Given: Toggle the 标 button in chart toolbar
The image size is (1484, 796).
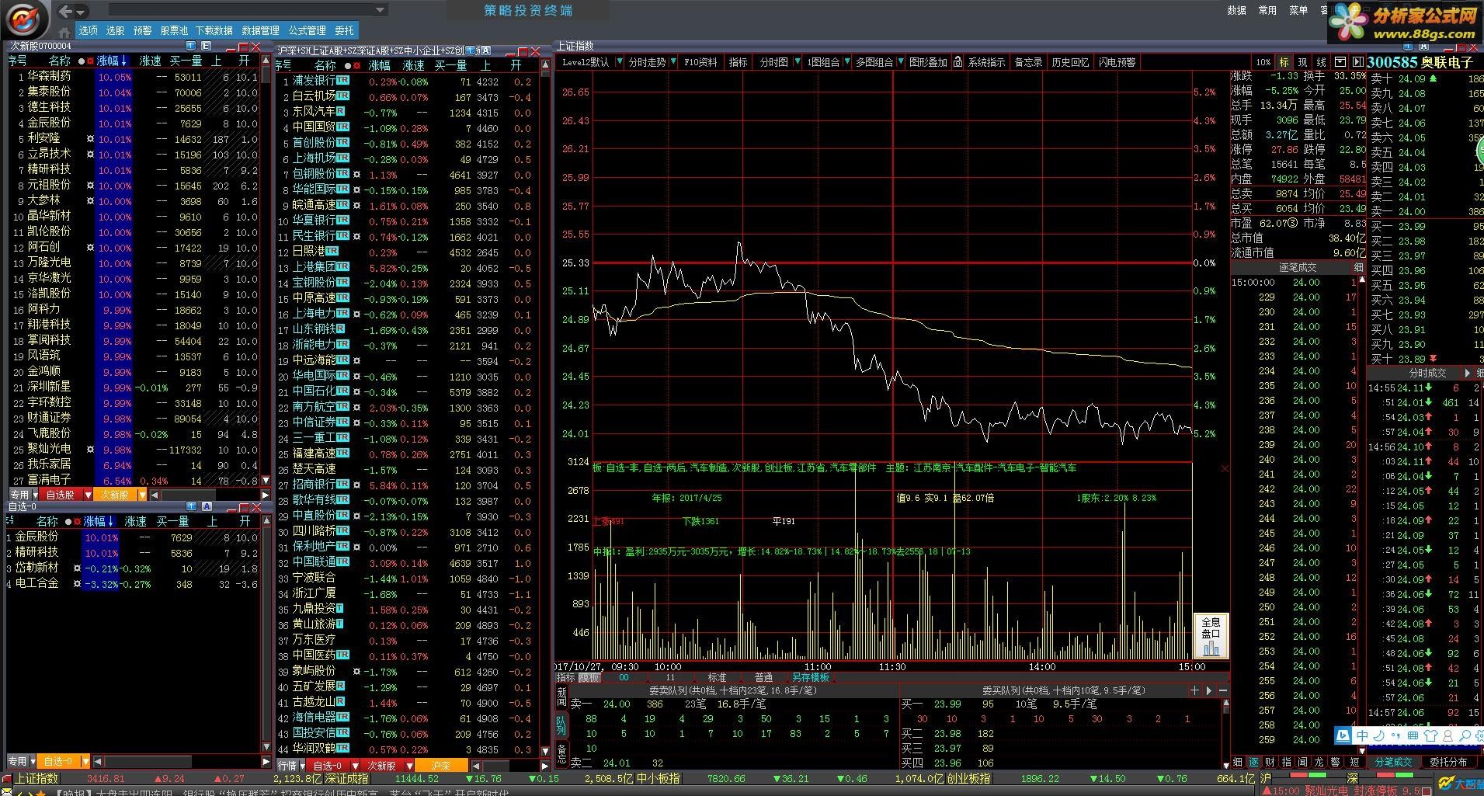Looking at the screenshot, I should coord(1284,62).
